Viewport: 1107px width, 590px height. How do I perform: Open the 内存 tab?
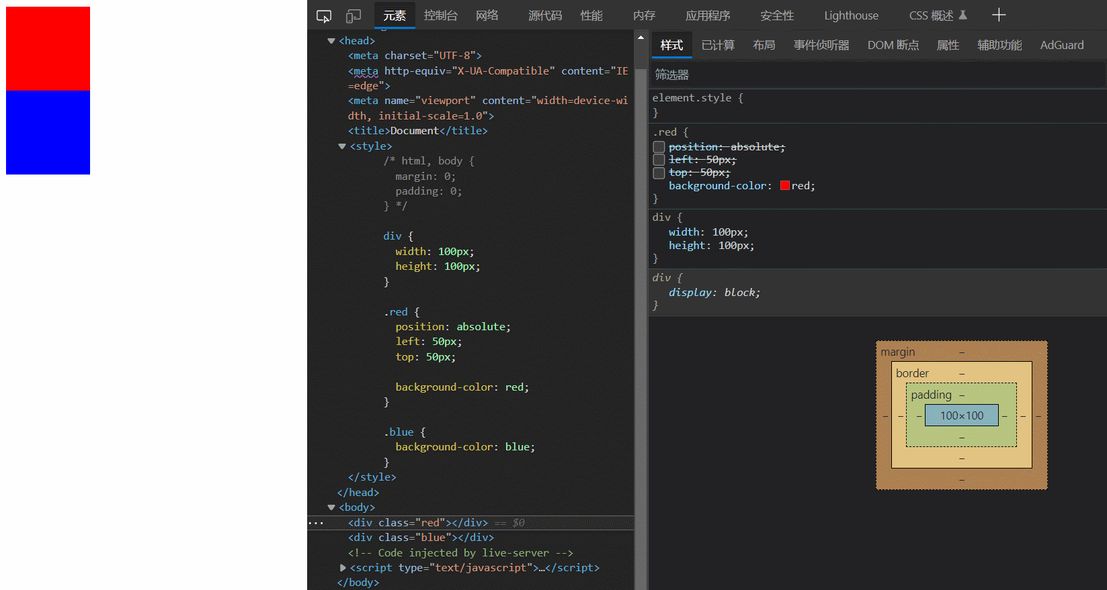click(644, 15)
